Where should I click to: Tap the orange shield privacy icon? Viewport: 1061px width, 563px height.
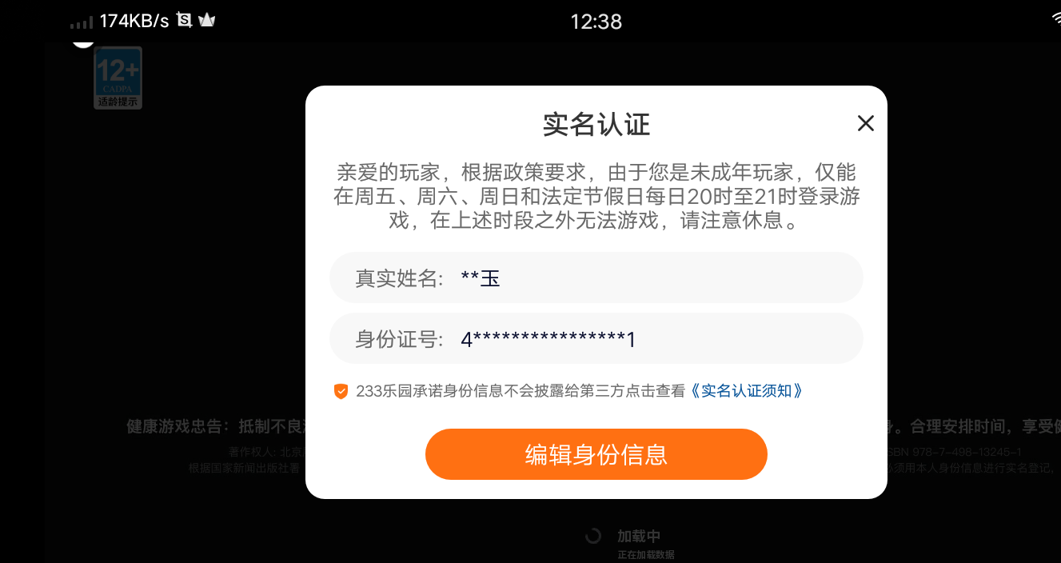pyautogui.click(x=341, y=391)
